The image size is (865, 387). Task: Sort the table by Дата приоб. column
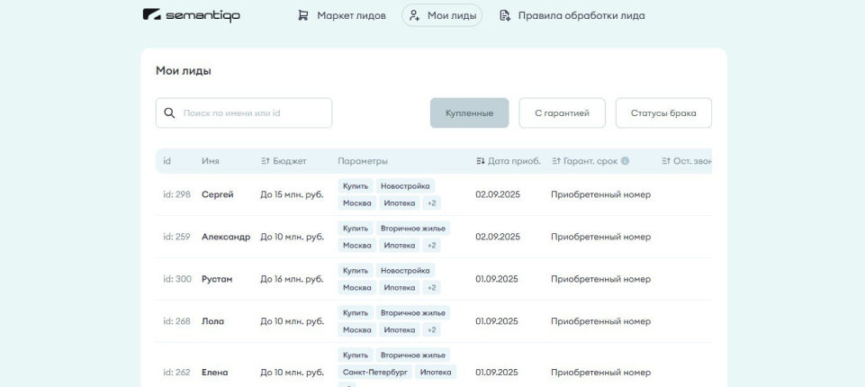point(508,161)
